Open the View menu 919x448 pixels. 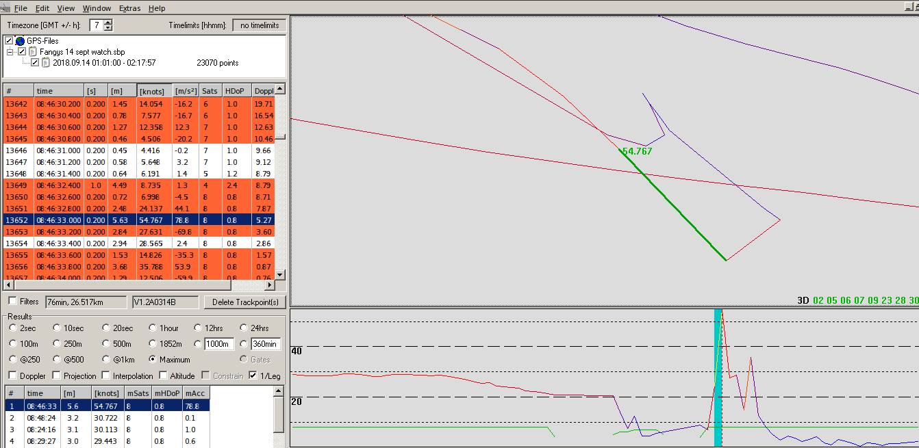pyautogui.click(x=66, y=8)
